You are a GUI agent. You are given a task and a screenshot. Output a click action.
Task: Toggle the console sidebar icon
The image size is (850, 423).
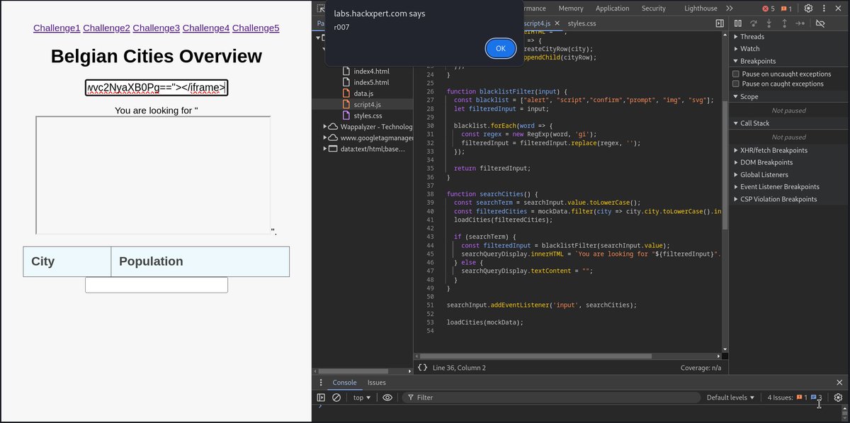pyautogui.click(x=321, y=397)
